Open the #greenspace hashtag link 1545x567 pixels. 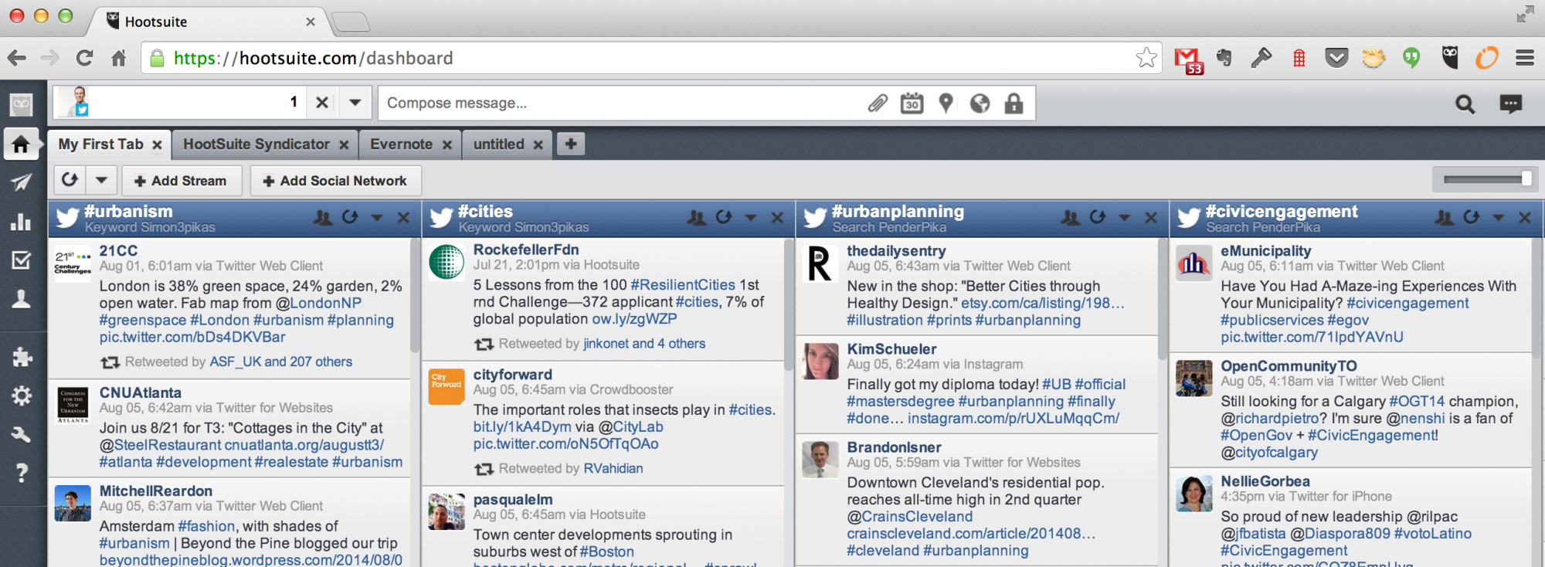point(143,320)
